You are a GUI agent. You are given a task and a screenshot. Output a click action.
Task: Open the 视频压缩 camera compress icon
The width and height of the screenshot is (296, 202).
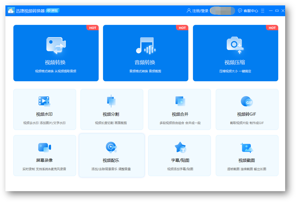point(235,45)
